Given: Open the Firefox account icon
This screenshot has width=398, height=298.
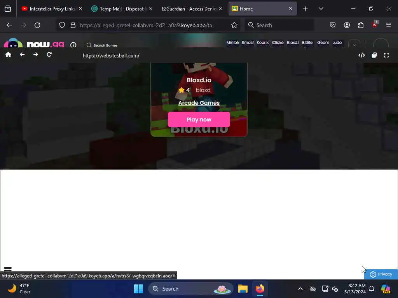Looking at the screenshot, I should point(347,25).
